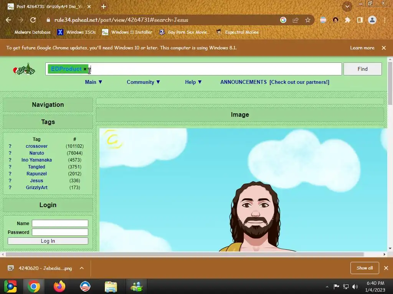Open ANNOUNCEMENTS partners link
The height and width of the screenshot is (294, 393).
(x=275, y=82)
